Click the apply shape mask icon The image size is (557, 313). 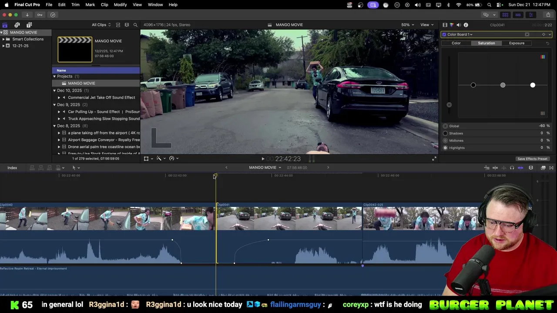click(x=527, y=34)
